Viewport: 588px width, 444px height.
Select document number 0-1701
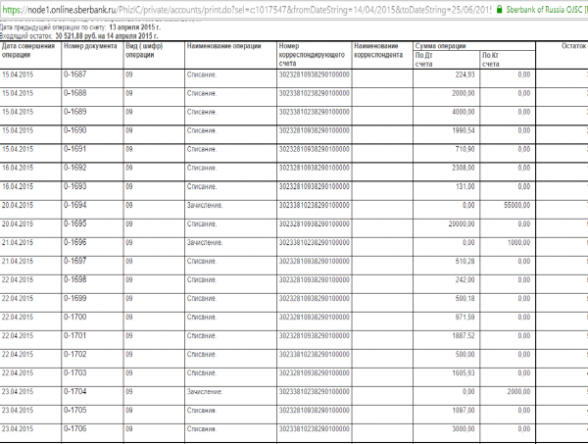[75, 335]
